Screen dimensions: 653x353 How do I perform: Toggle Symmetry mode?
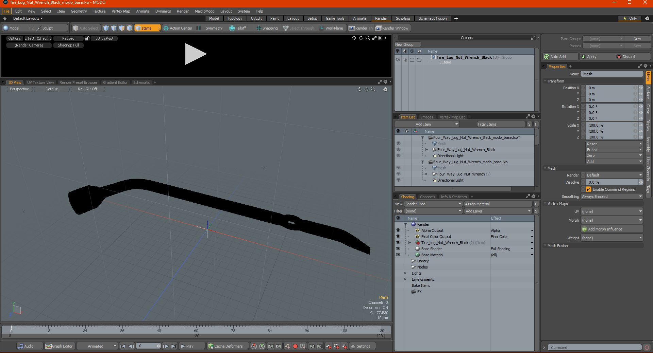211,28
